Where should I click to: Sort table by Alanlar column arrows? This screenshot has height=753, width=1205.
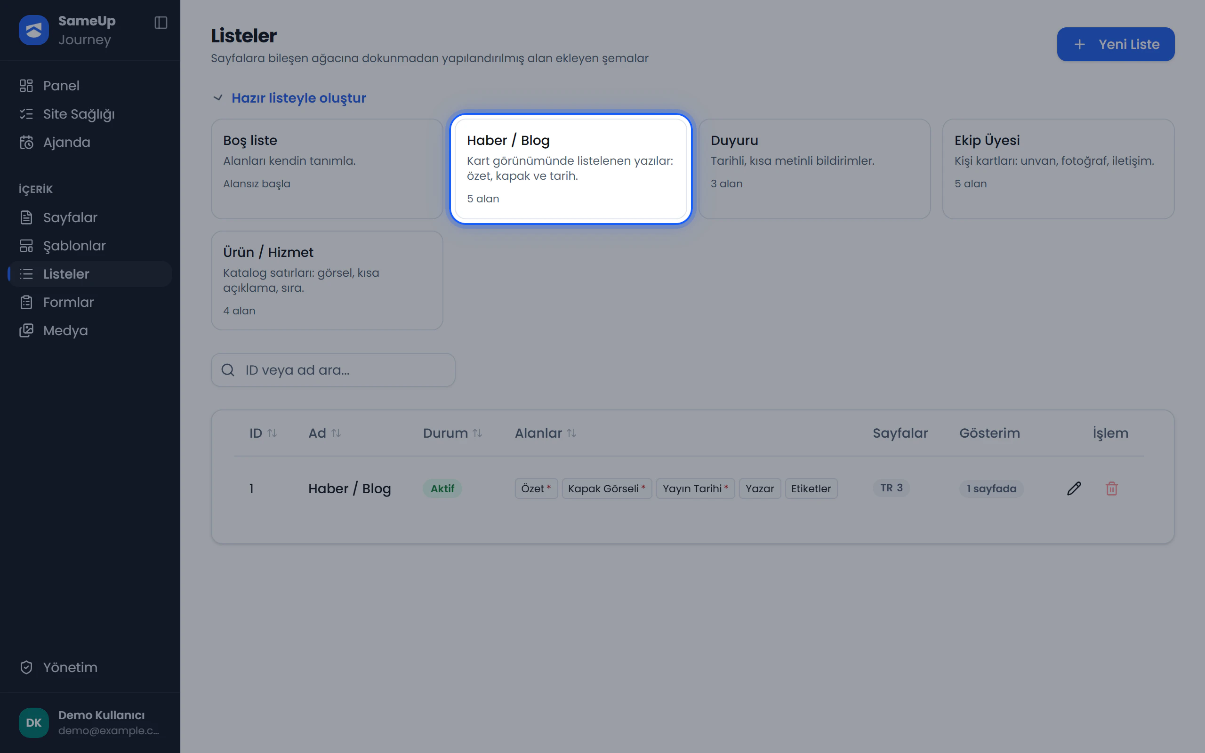tap(571, 433)
